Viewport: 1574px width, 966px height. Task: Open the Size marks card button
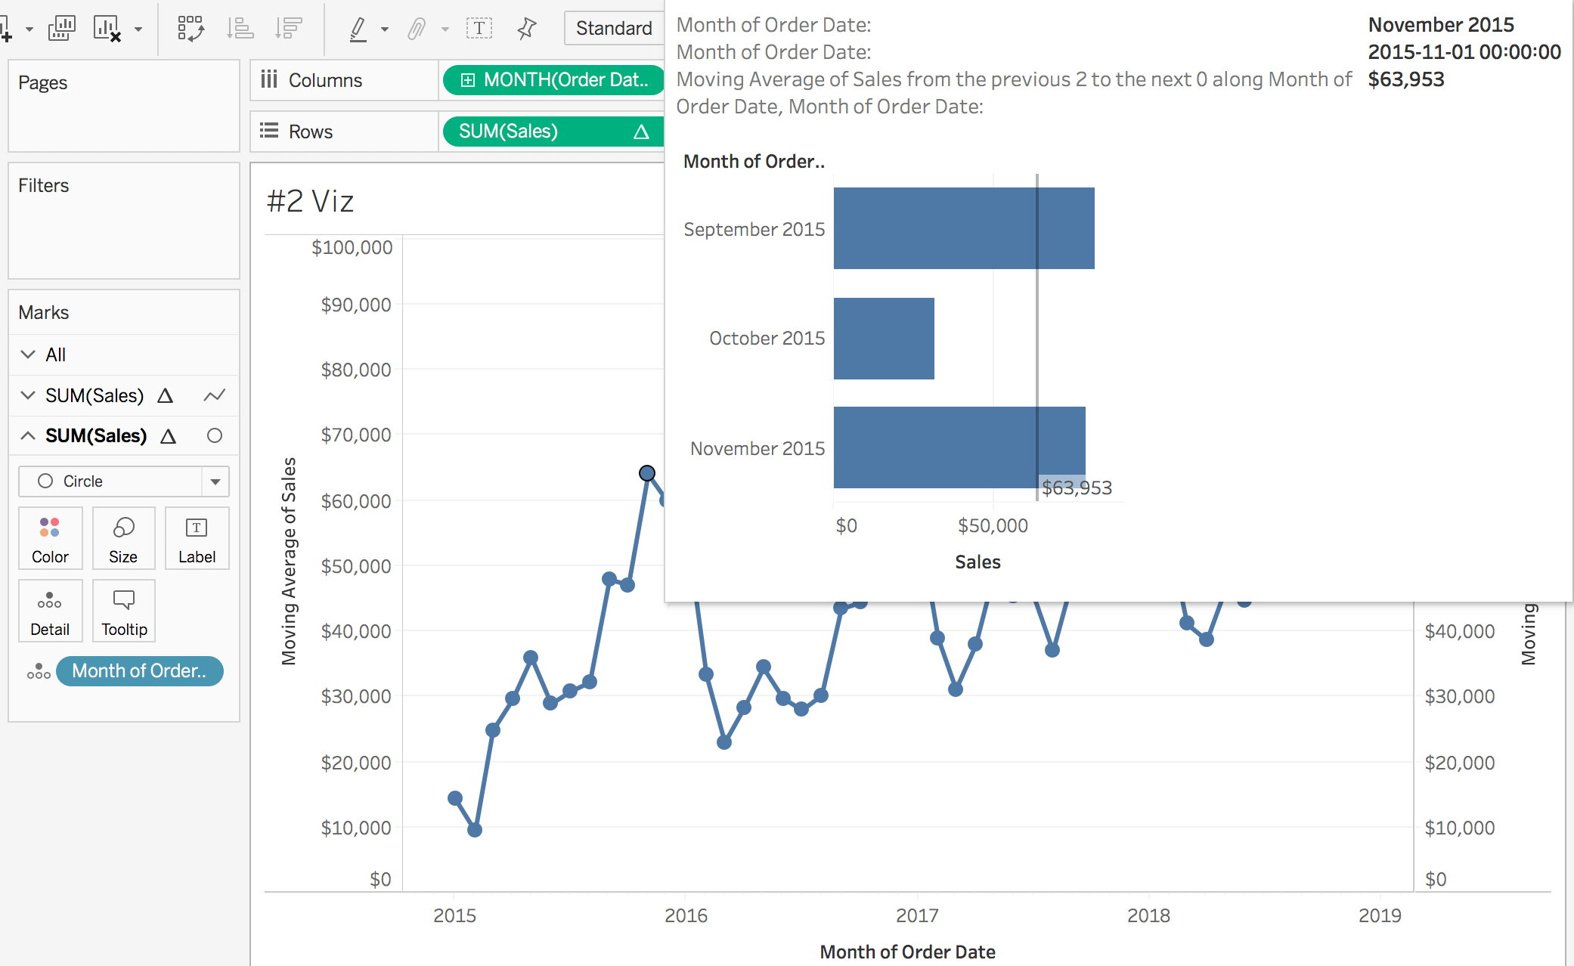coord(123,538)
